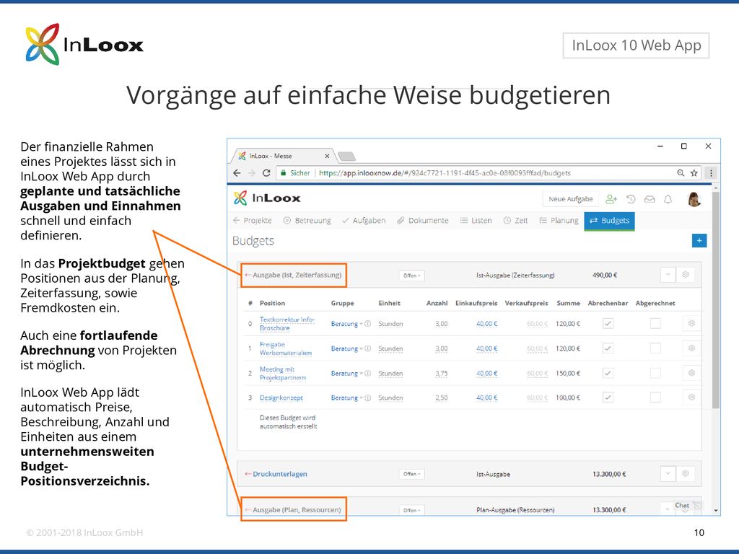The height and width of the screenshot is (554, 739).
Task: Expand chevron for Druckunterlagen budget
Action: pyautogui.click(x=668, y=473)
